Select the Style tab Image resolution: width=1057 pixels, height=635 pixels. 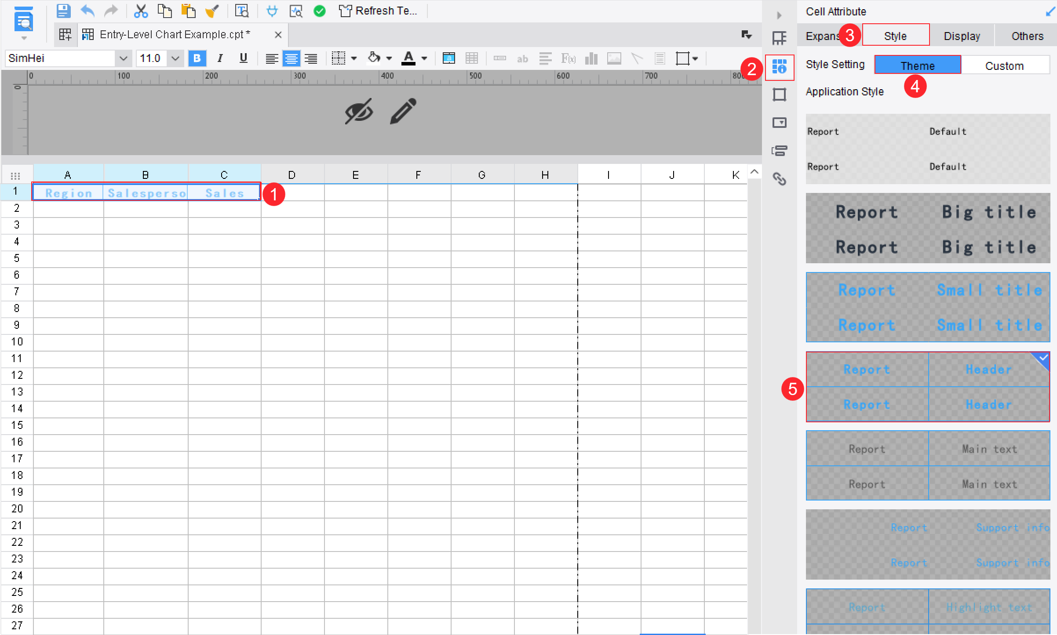[896, 36]
